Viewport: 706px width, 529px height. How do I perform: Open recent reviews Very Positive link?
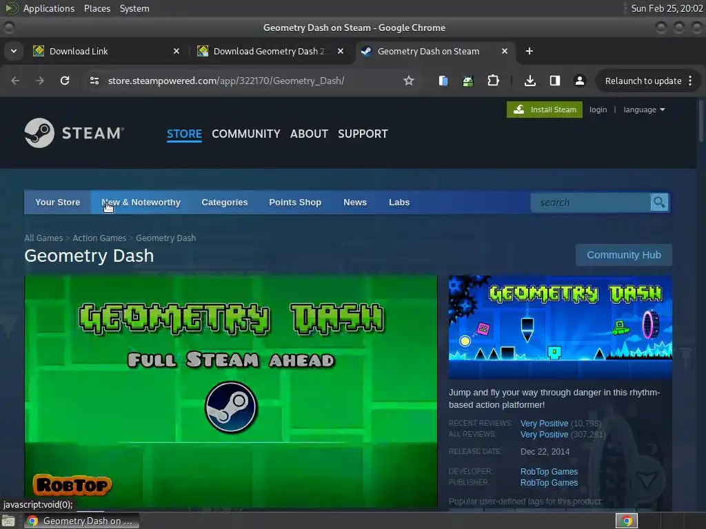coord(545,424)
